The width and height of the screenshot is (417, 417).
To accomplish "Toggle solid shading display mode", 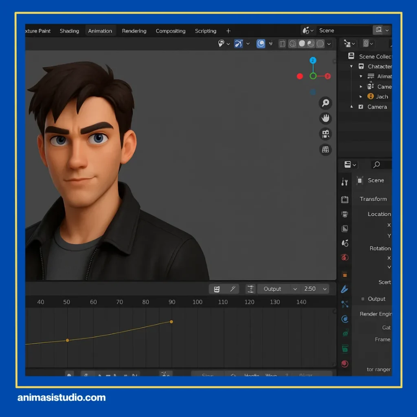I will pyautogui.click(x=302, y=44).
